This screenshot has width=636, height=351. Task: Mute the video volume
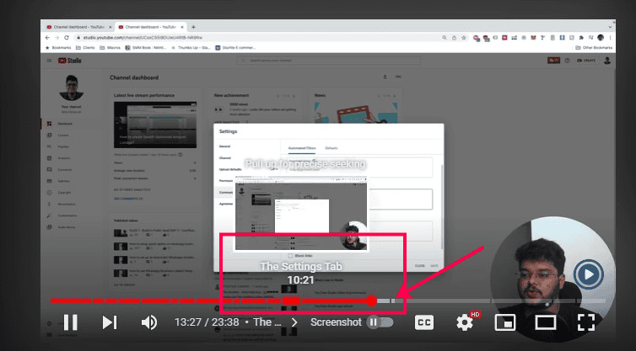pyautogui.click(x=149, y=322)
